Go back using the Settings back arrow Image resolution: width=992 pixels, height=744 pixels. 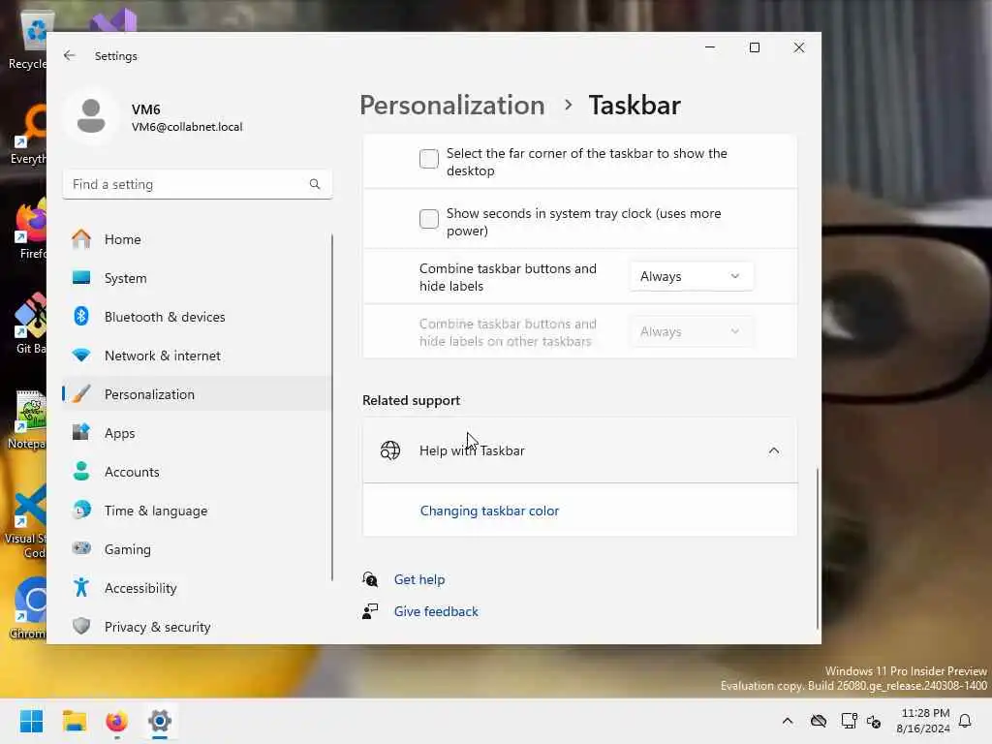point(69,55)
